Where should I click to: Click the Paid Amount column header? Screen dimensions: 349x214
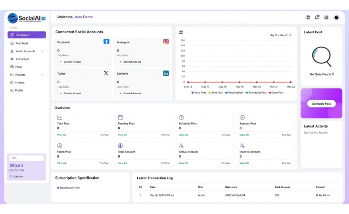(282, 187)
